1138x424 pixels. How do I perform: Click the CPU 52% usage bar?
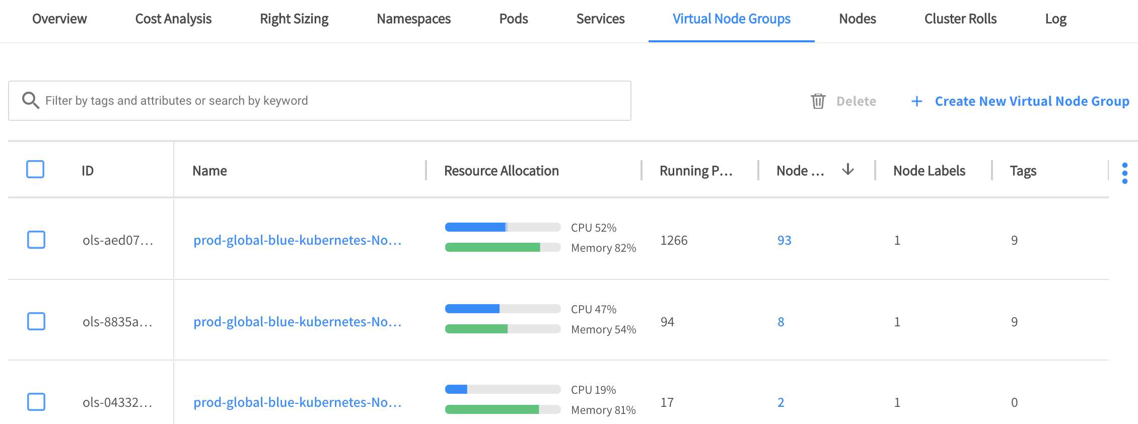point(502,227)
